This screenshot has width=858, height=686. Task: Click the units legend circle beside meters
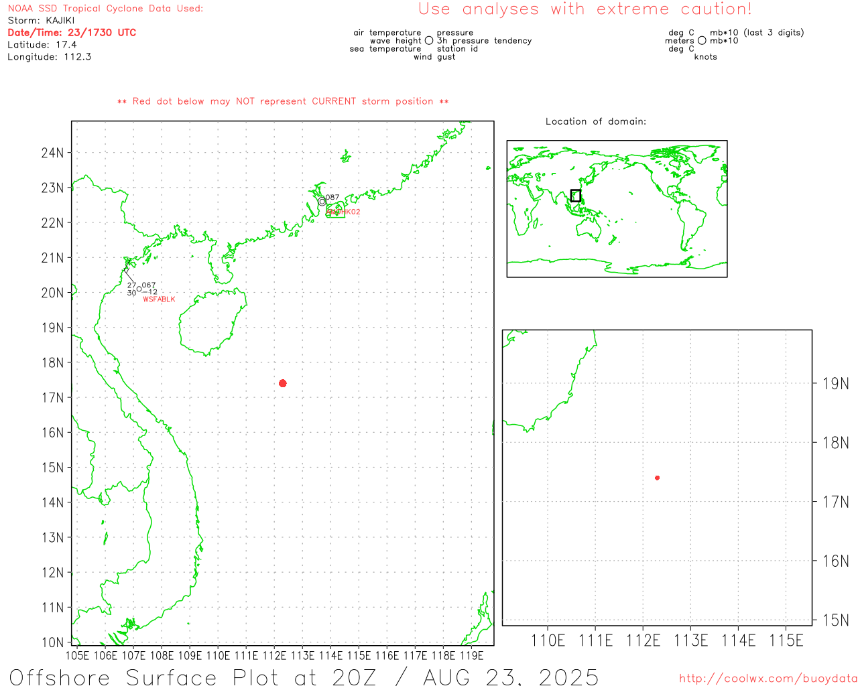pos(702,41)
